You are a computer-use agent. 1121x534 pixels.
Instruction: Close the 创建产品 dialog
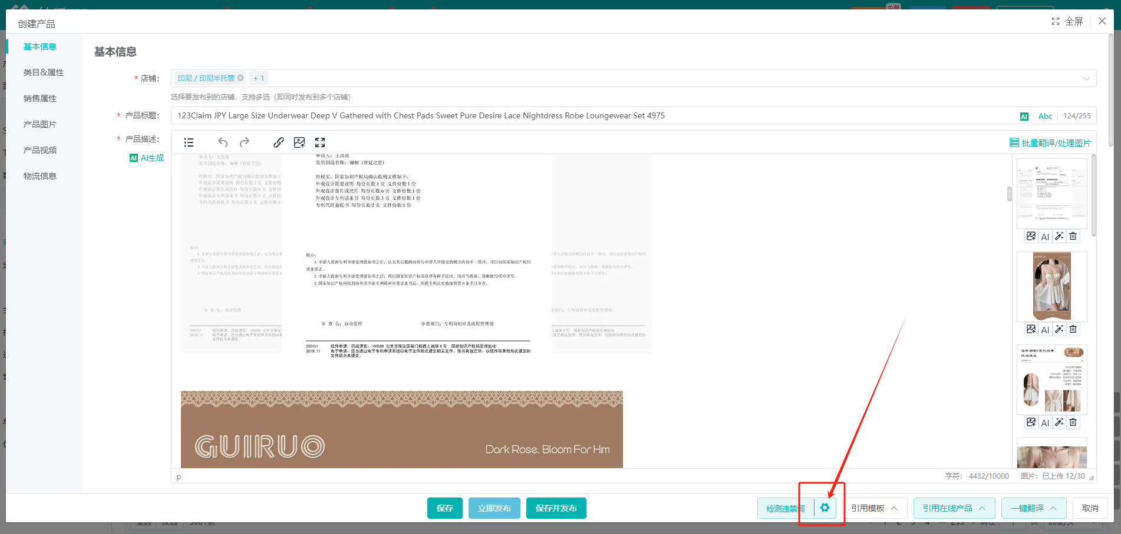pyautogui.click(x=1102, y=21)
